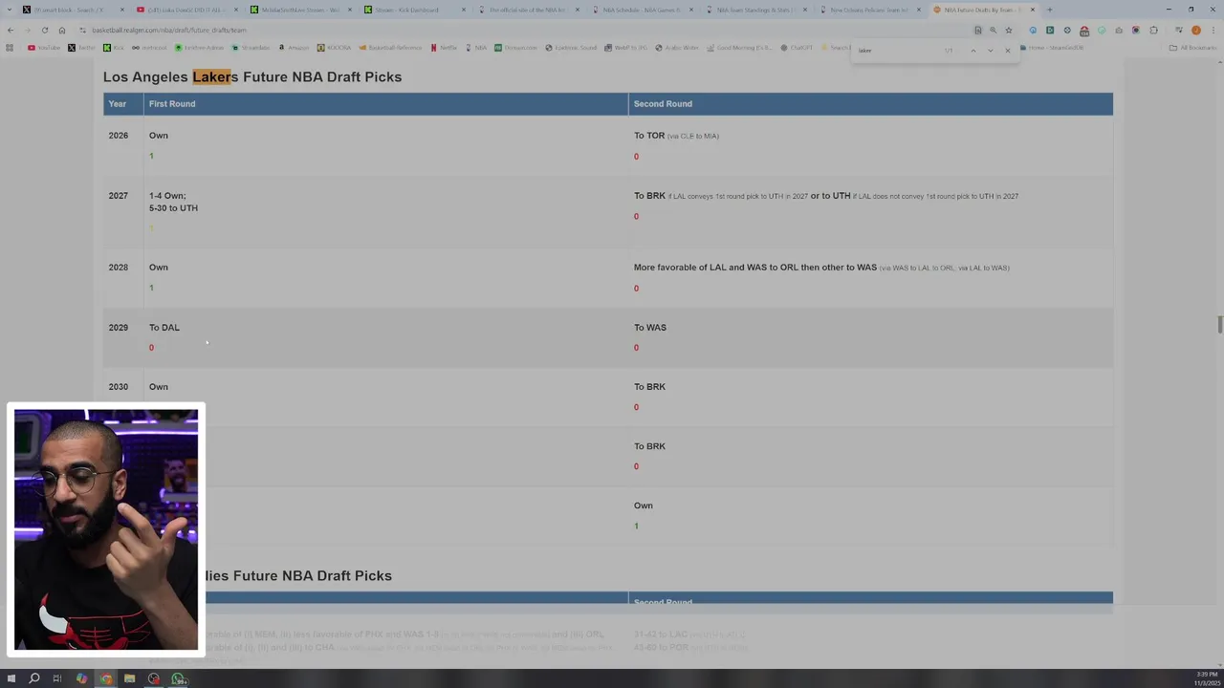The width and height of the screenshot is (1224, 688).
Task: Open Windows taskbar Search
Action: 34,678
